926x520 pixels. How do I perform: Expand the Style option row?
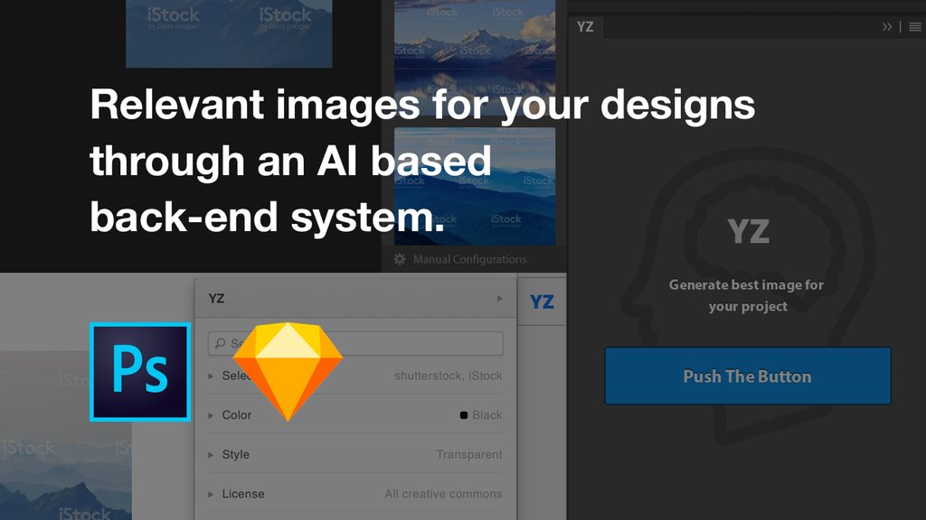pyautogui.click(x=355, y=455)
